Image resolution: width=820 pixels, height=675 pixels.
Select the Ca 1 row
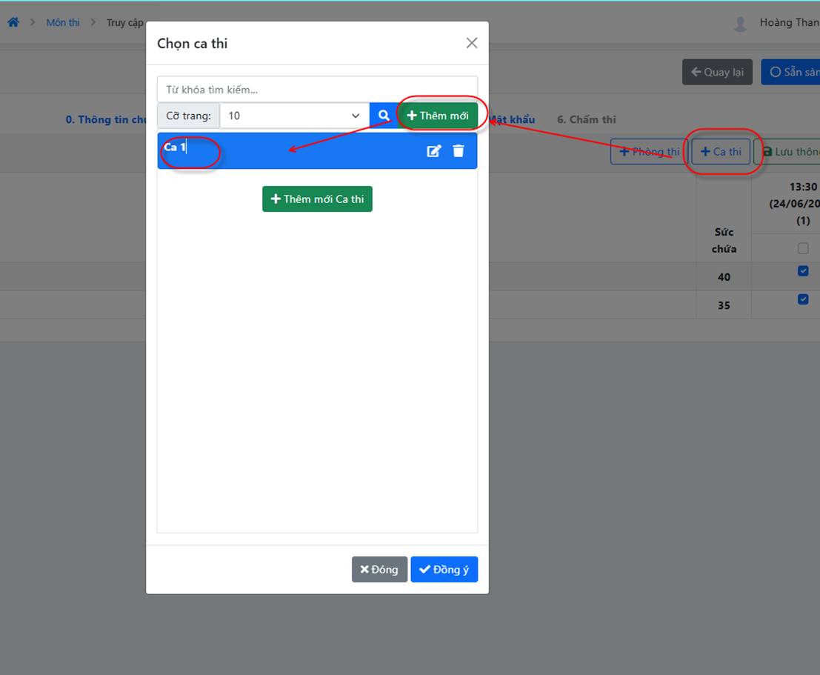point(317,150)
